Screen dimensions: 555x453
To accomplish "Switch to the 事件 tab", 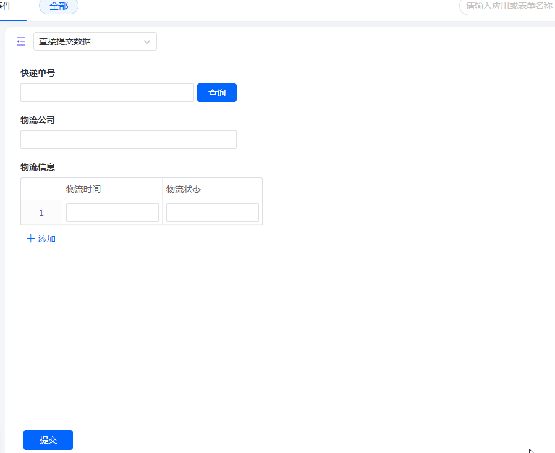I will pos(6,6).
